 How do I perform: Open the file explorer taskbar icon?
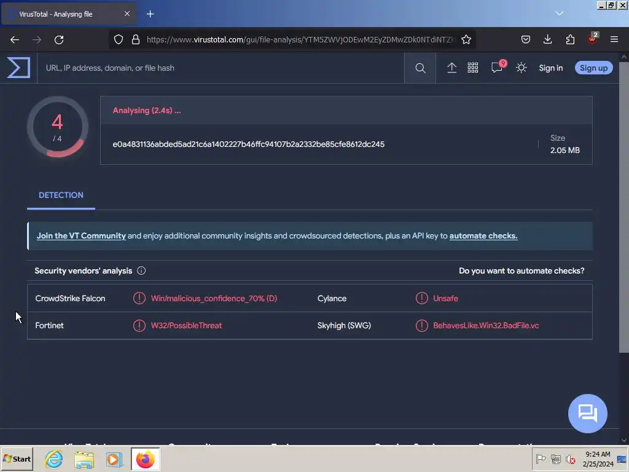pyautogui.click(x=84, y=459)
